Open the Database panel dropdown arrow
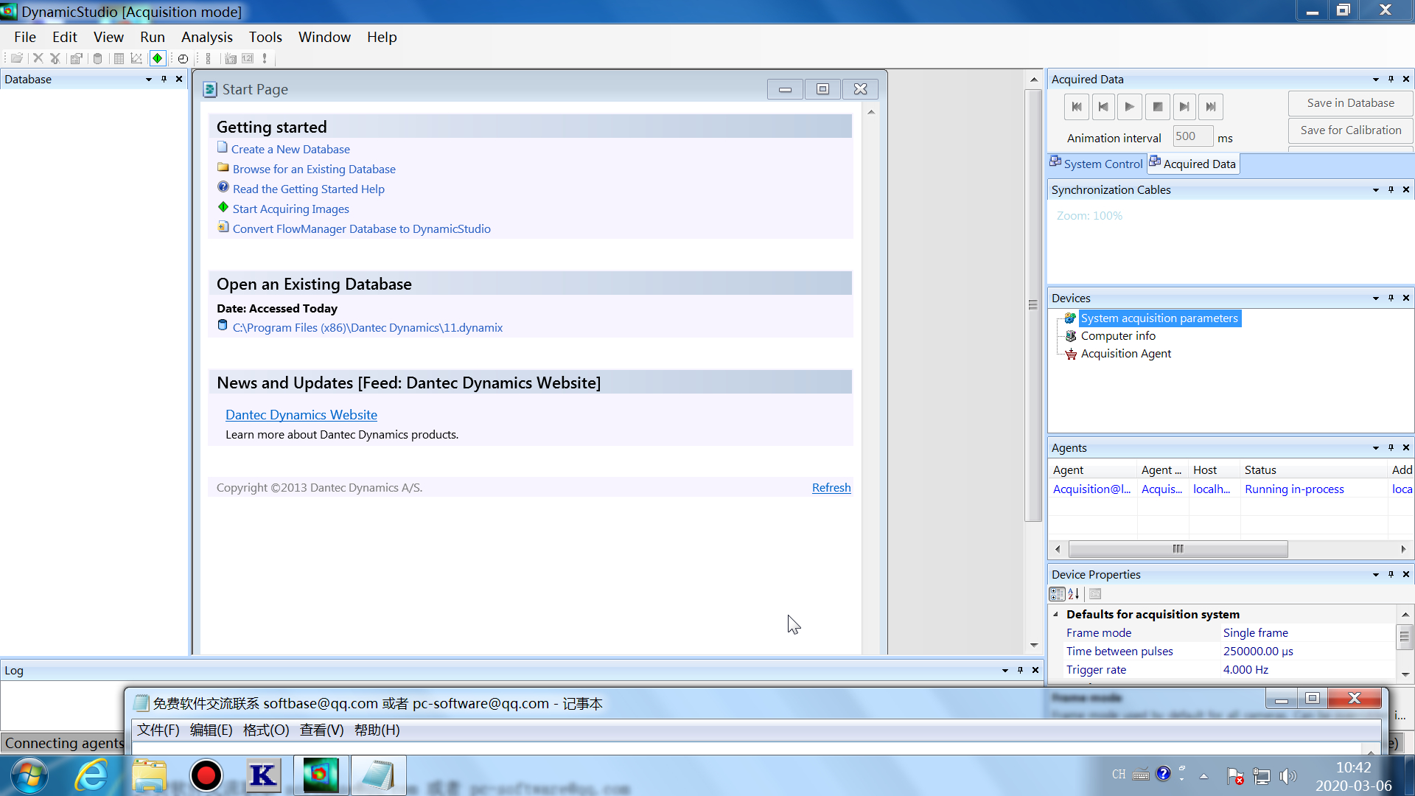 [149, 80]
